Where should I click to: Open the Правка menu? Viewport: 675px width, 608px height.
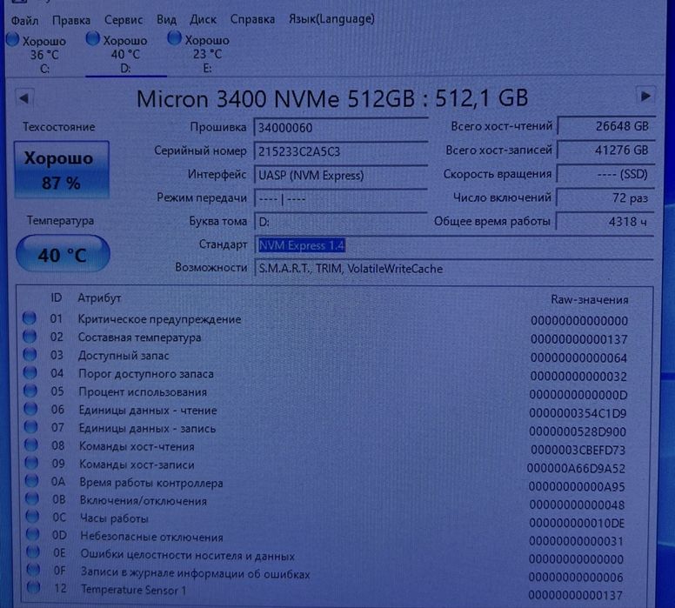pos(71,20)
